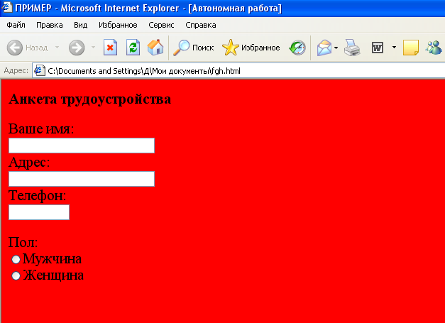Viewport: 445px width, 323px height.
Task: Click the Ваше имя text field
Action: pyautogui.click(x=82, y=146)
